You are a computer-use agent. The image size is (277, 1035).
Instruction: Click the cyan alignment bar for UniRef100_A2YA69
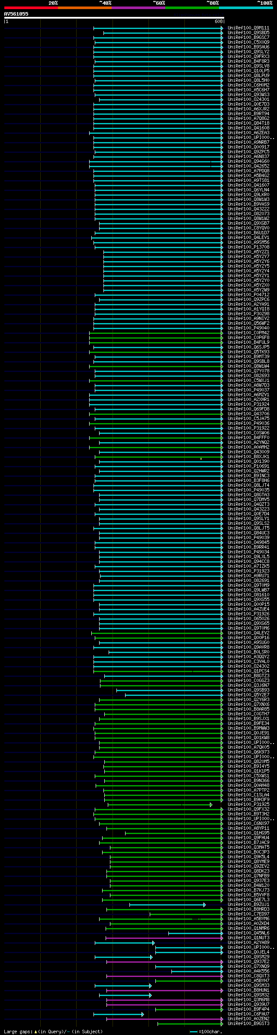point(125,943)
